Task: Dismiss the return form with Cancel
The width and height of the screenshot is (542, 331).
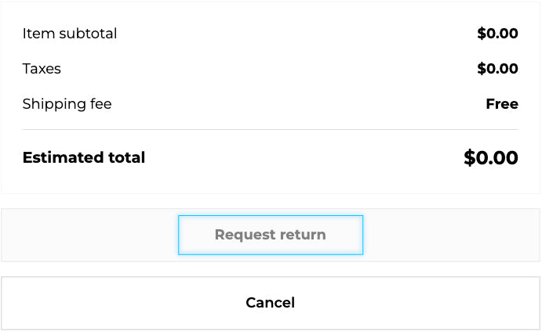Action: click(x=271, y=303)
